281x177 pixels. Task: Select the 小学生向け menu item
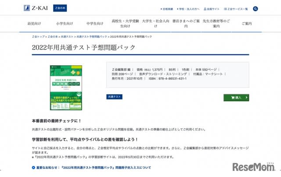pyautogui.click(x=65, y=23)
